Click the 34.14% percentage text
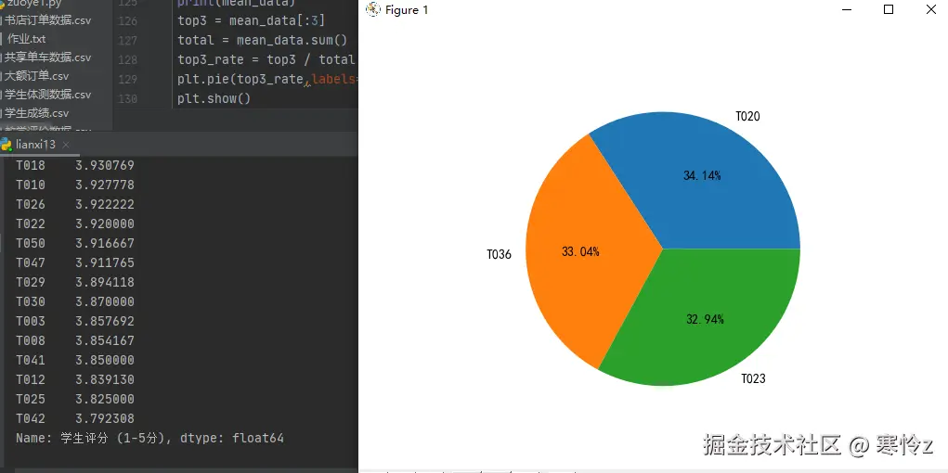The image size is (948, 473). [702, 176]
